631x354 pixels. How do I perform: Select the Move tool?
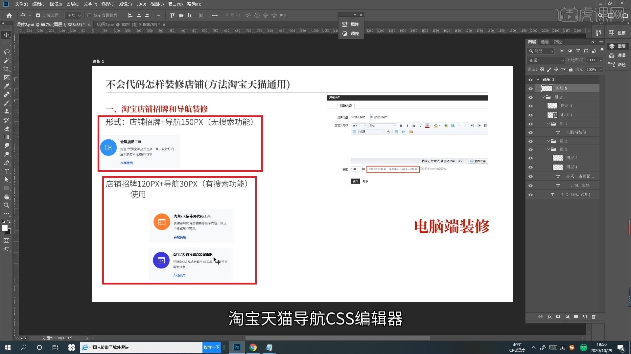click(x=7, y=35)
